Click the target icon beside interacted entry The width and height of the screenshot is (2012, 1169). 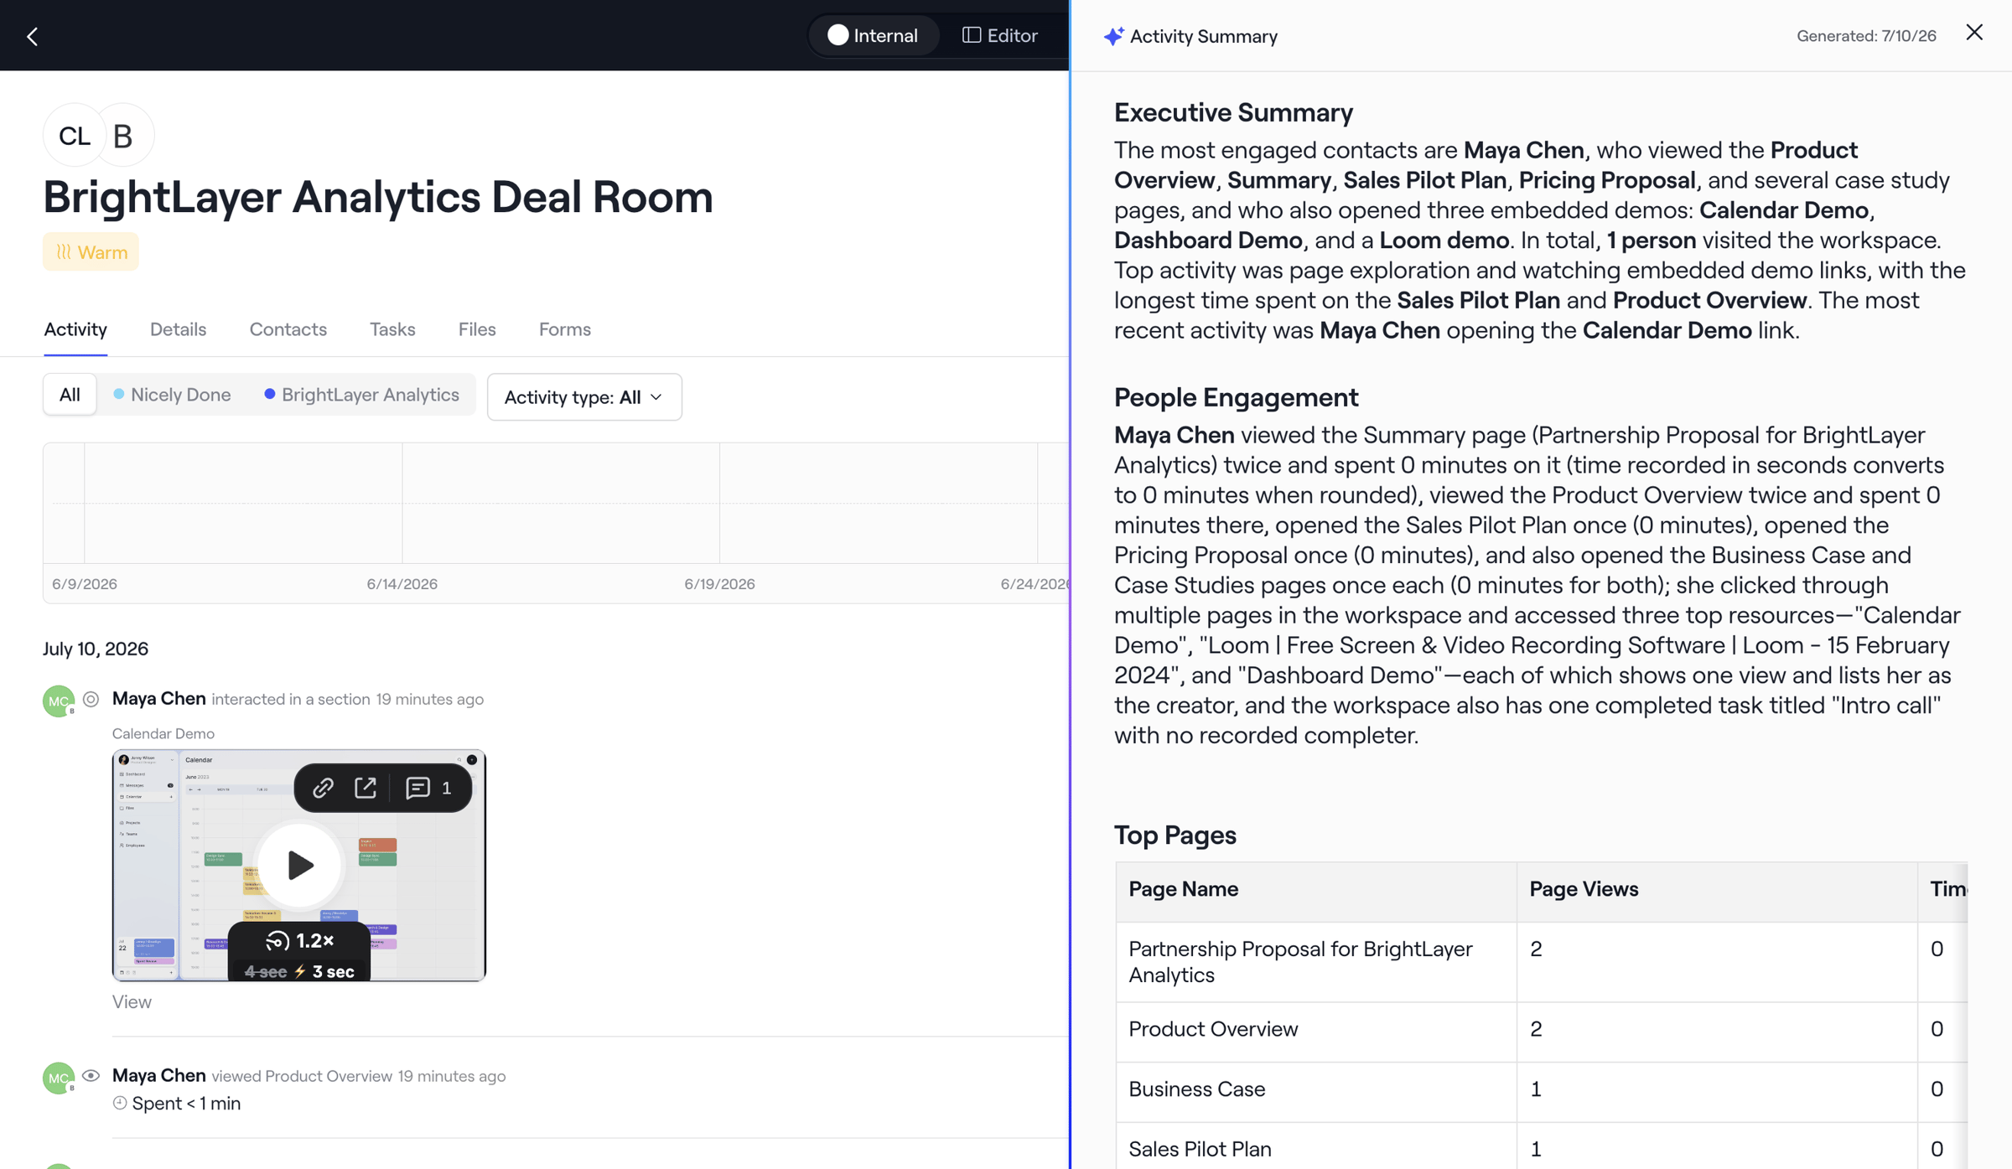click(x=91, y=699)
